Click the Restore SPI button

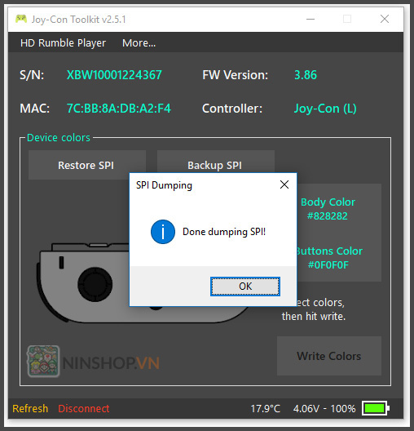pyautogui.click(x=86, y=165)
